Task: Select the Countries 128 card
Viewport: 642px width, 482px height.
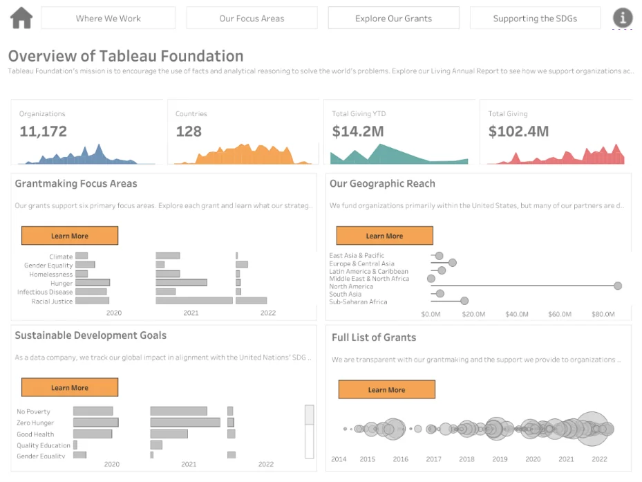Action: tap(243, 132)
